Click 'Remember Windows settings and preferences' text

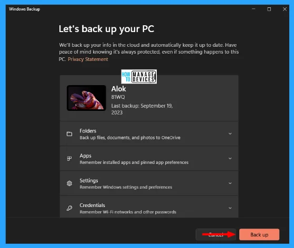coord(126,187)
